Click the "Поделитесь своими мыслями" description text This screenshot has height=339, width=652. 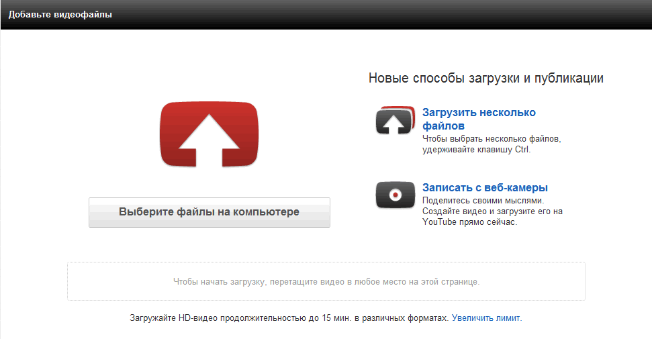pyautogui.click(x=483, y=201)
